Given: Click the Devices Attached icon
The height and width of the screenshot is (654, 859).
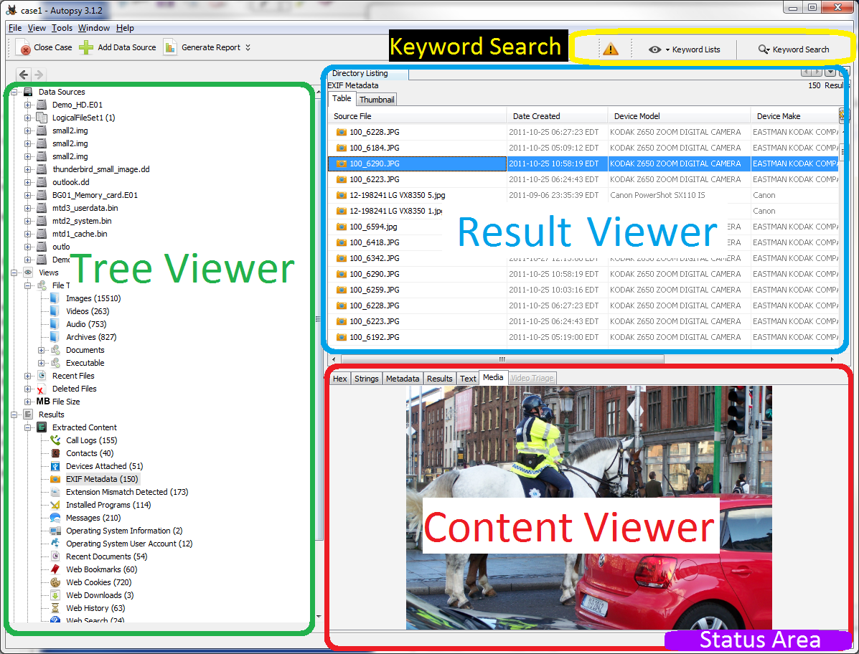Looking at the screenshot, I should coord(55,466).
